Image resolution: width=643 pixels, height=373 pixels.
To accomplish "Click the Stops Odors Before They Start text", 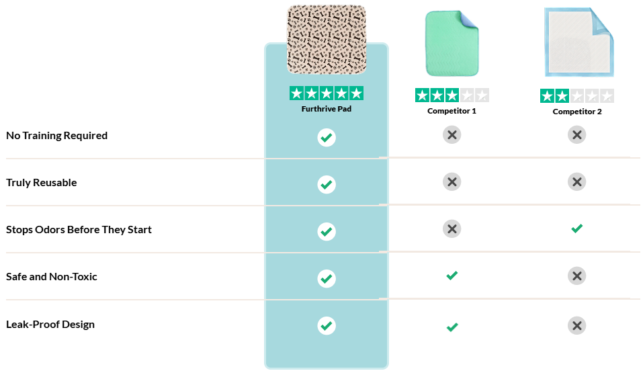I will (x=79, y=229).
